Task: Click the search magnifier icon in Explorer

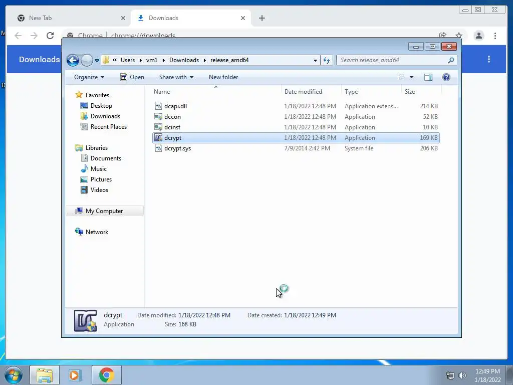Action: [451, 60]
